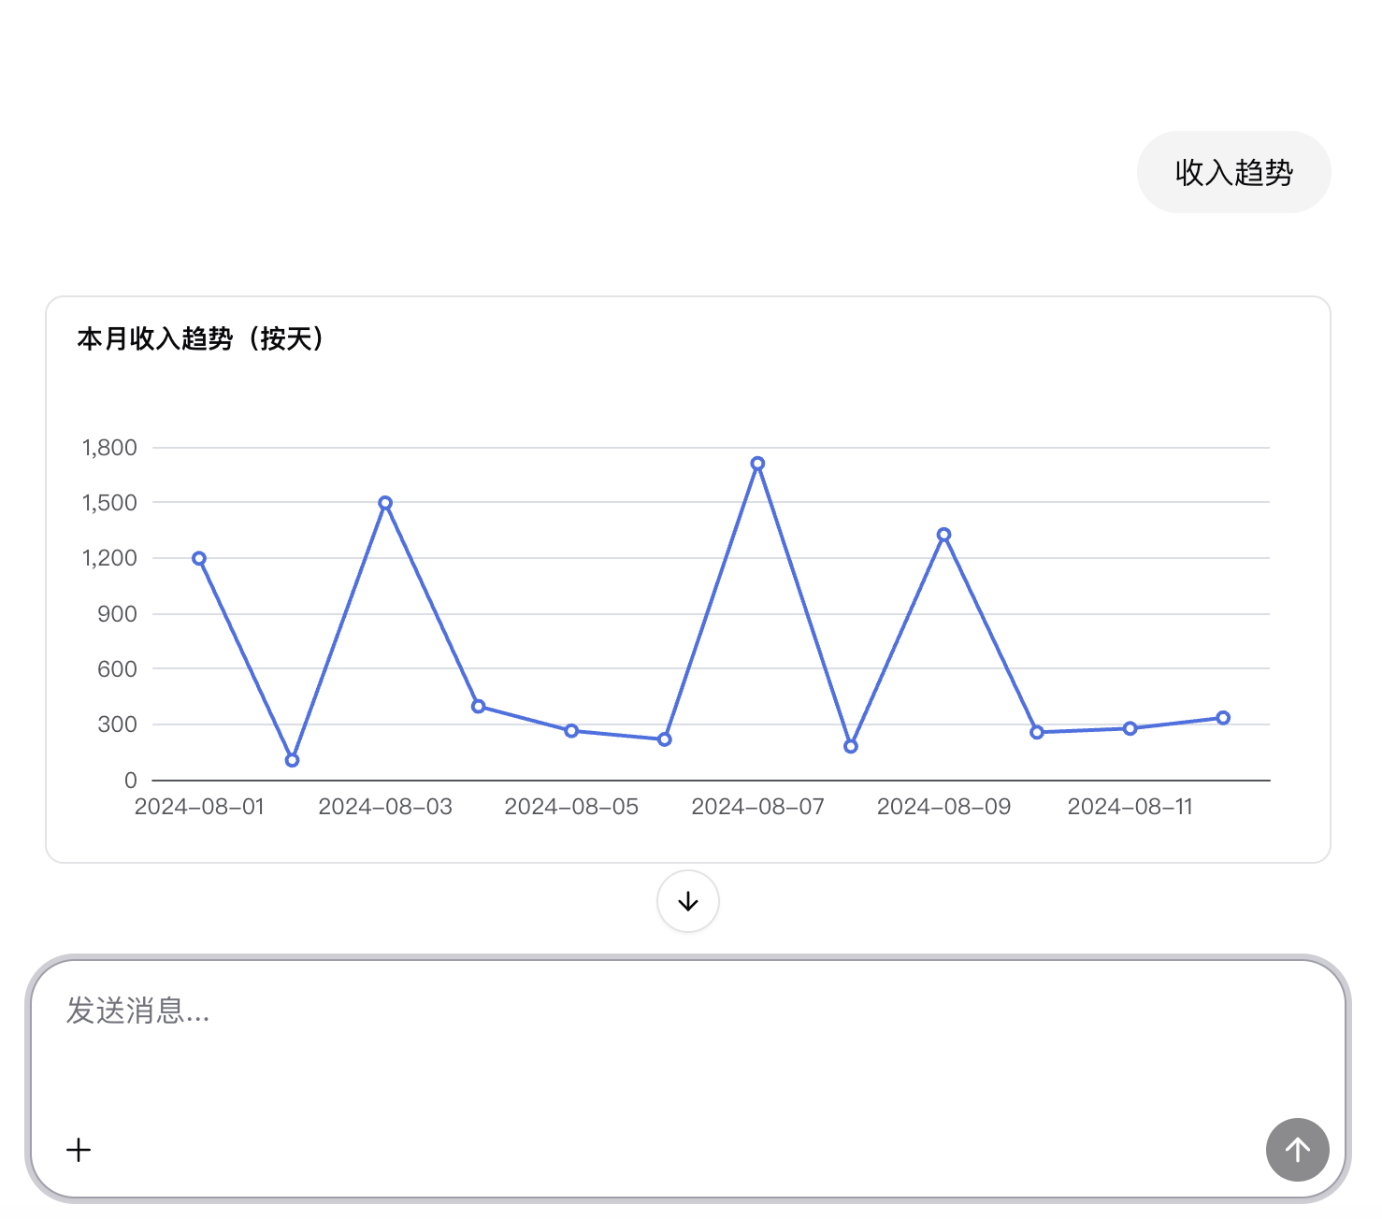
Task: Click the chart title 本月收入趋势（按天）
Action: click(200, 338)
